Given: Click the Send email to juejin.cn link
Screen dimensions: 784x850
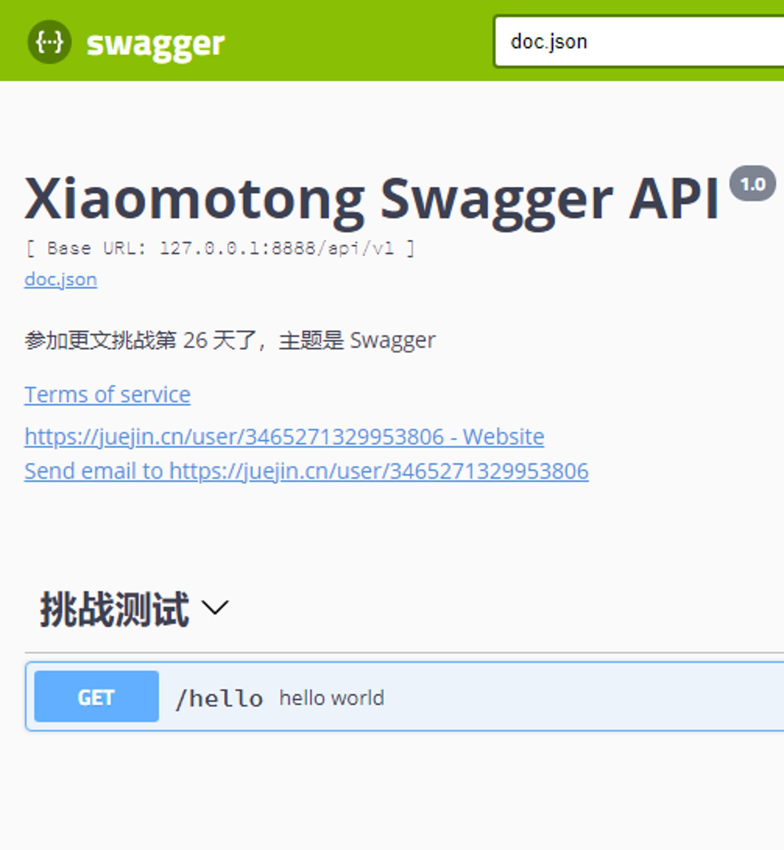Looking at the screenshot, I should pos(306,471).
